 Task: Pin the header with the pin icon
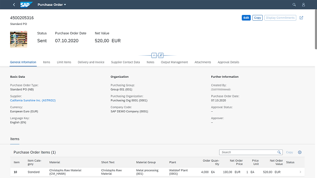[x=161, y=55]
